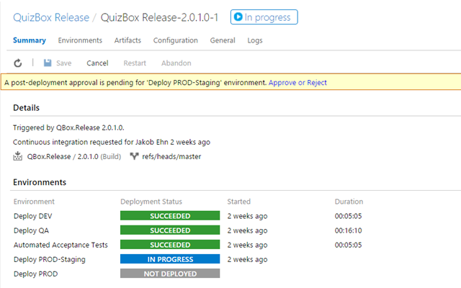
Task: Click the Restart toolbar button
Action: [x=135, y=63]
